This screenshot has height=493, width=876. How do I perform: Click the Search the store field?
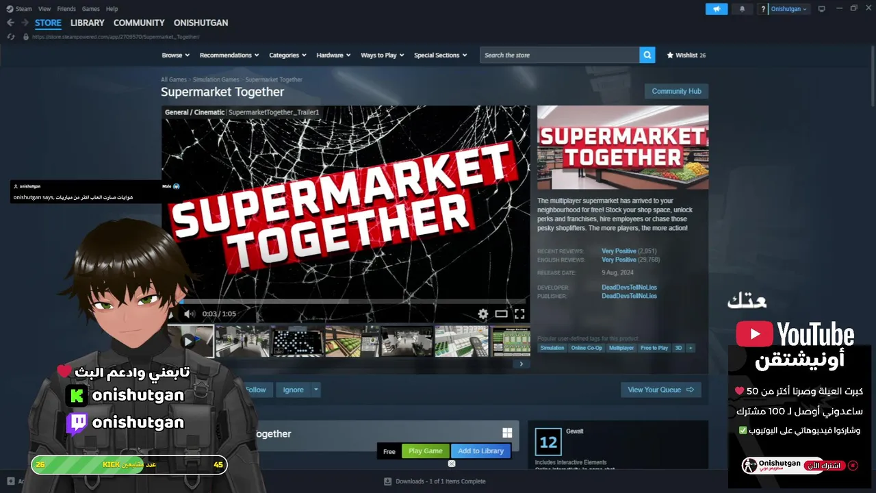coord(560,55)
